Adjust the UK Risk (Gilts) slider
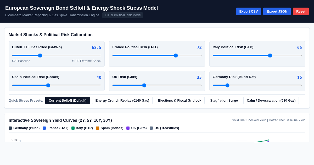The image size is (314, 165). (157, 85)
